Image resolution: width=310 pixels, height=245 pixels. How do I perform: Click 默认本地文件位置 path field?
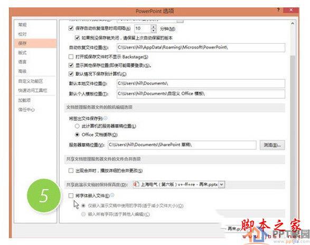click(201, 83)
